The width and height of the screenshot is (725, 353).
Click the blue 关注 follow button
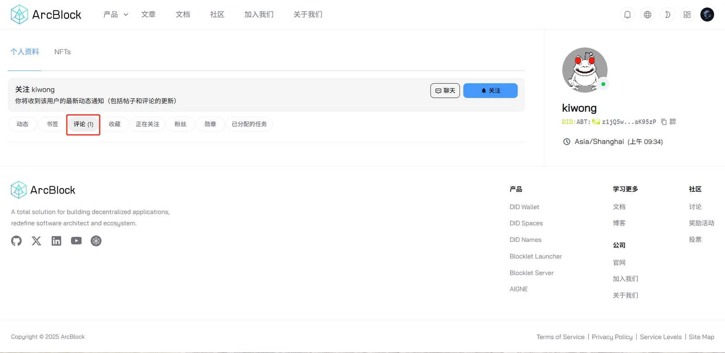[490, 90]
